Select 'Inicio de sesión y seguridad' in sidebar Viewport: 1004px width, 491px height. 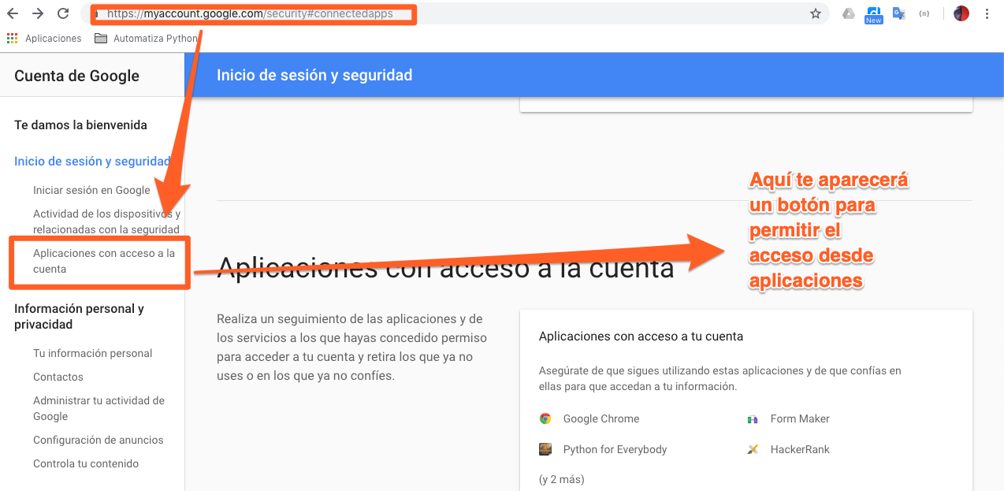pos(92,162)
